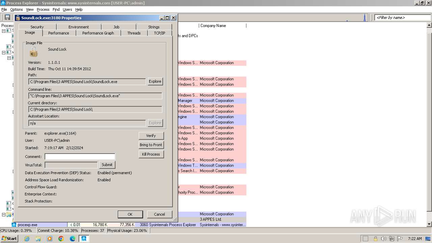Open the Process menu

(x=43, y=9)
